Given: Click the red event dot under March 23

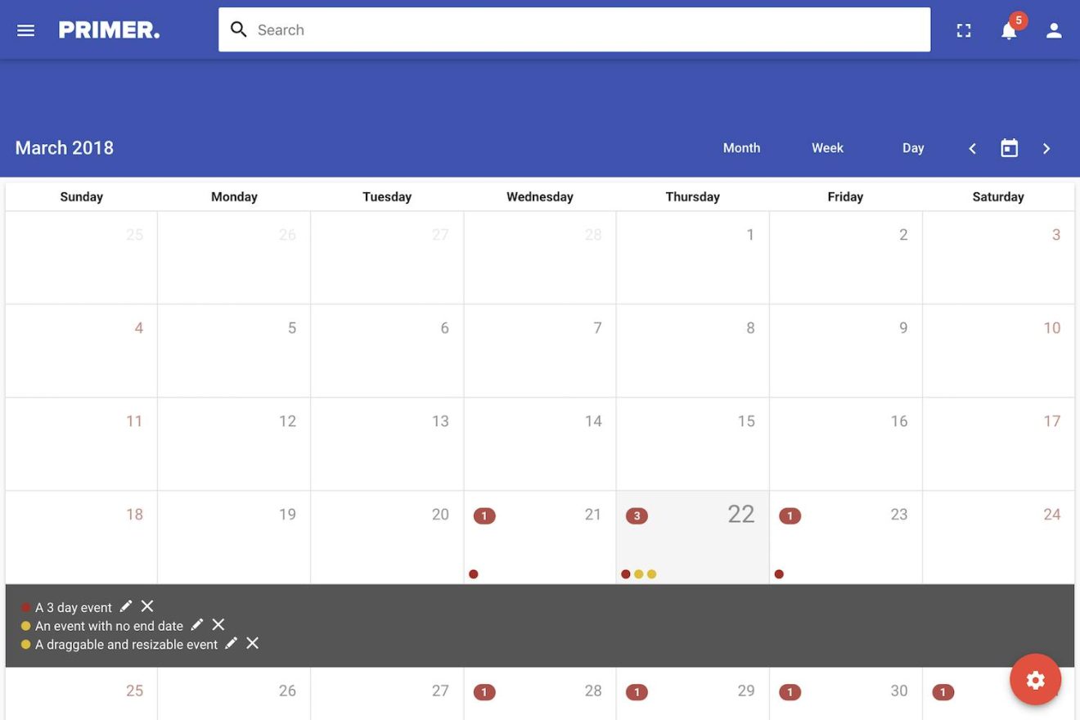Looking at the screenshot, I should coord(779,574).
